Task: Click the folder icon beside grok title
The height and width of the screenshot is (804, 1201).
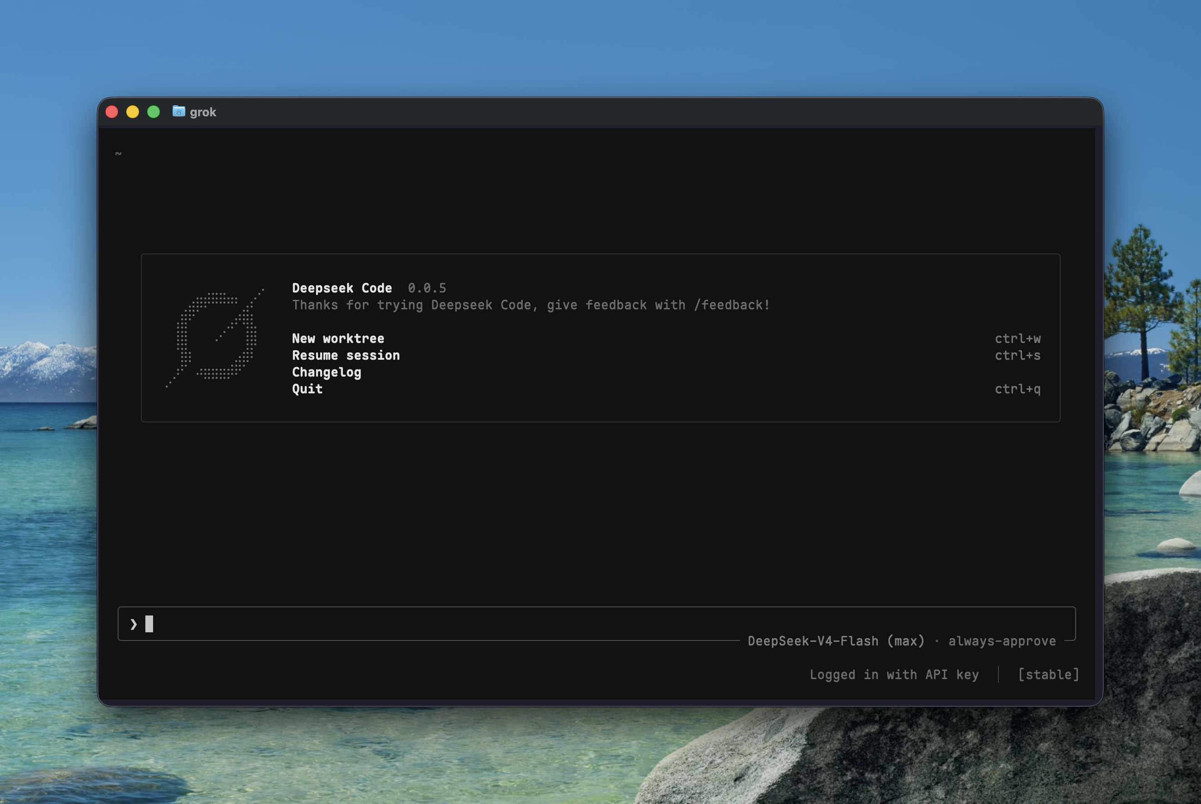Action: click(179, 111)
